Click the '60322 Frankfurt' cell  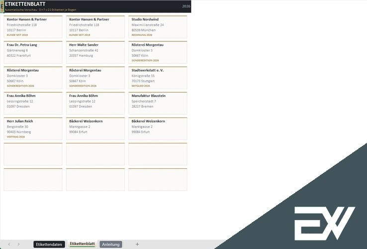(x=19, y=56)
